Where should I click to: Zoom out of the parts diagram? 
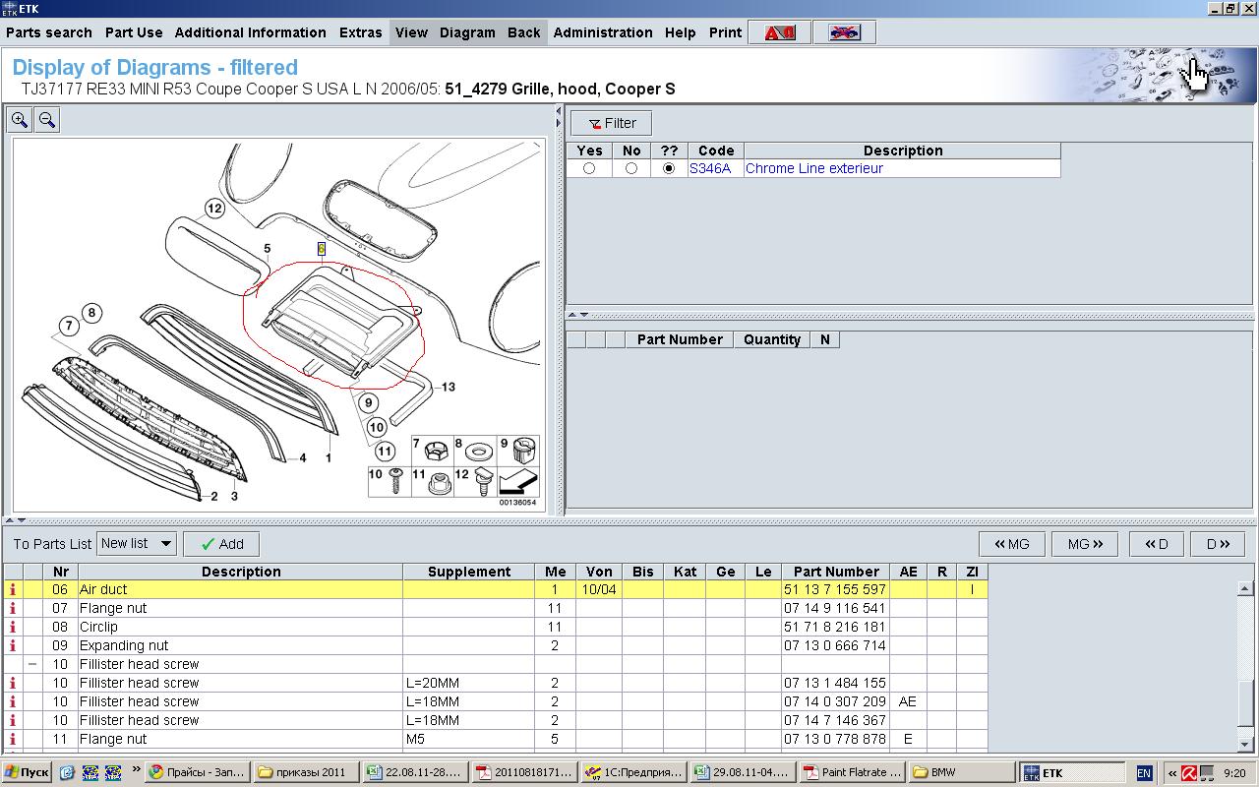46,120
